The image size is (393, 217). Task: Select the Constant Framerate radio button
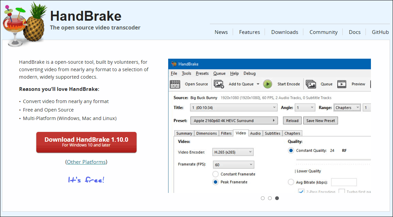click(215, 174)
